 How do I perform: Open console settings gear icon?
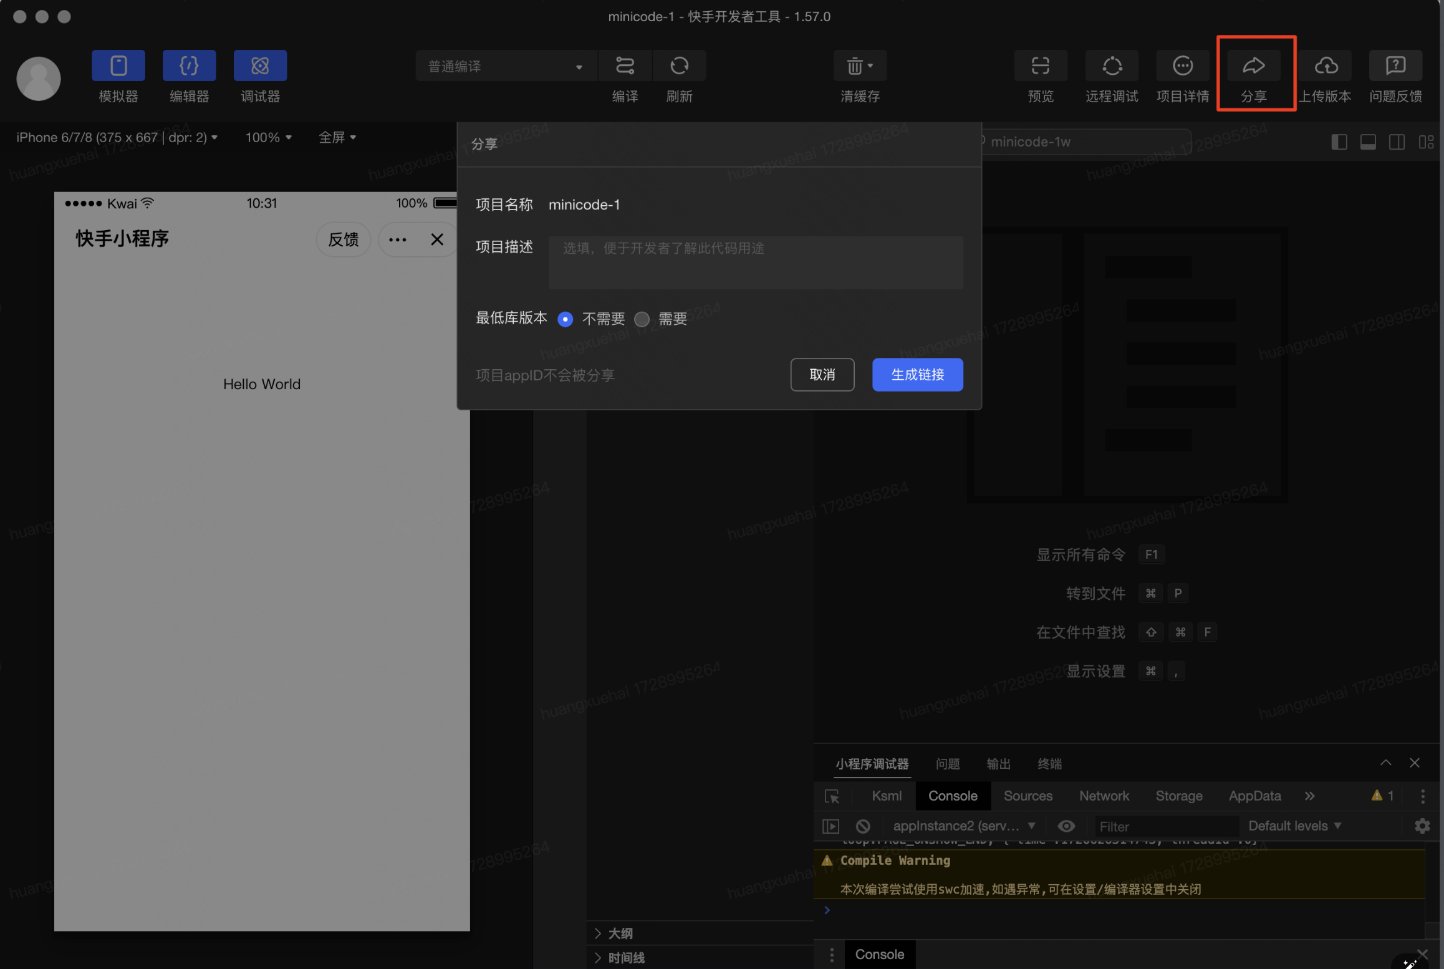pos(1422,826)
